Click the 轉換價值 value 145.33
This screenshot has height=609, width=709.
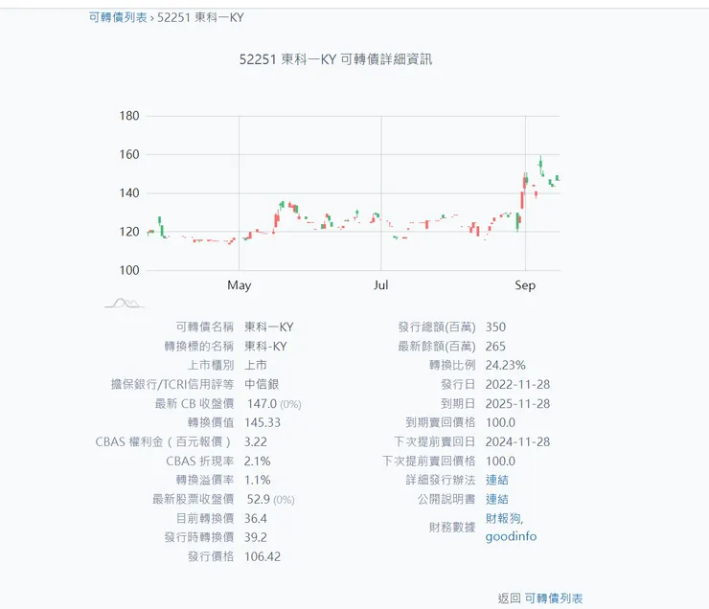coord(263,422)
